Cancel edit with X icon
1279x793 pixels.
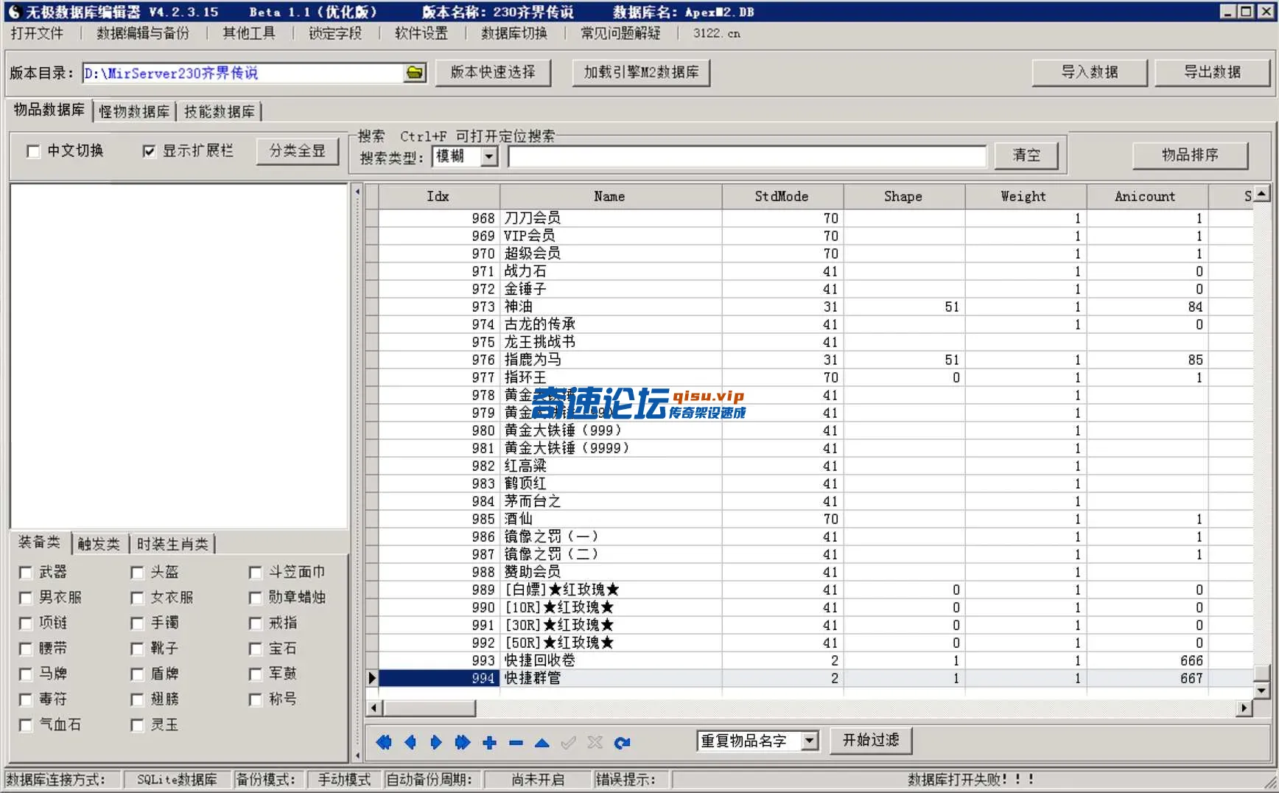coord(595,742)
